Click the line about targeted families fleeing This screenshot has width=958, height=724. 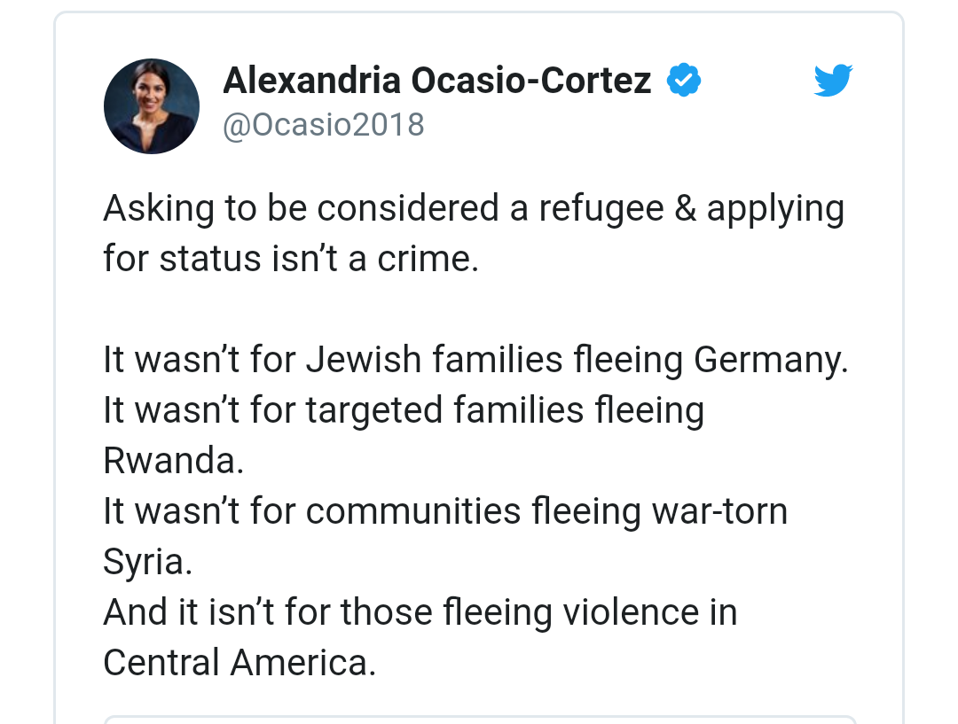click(x=404, y=410)
